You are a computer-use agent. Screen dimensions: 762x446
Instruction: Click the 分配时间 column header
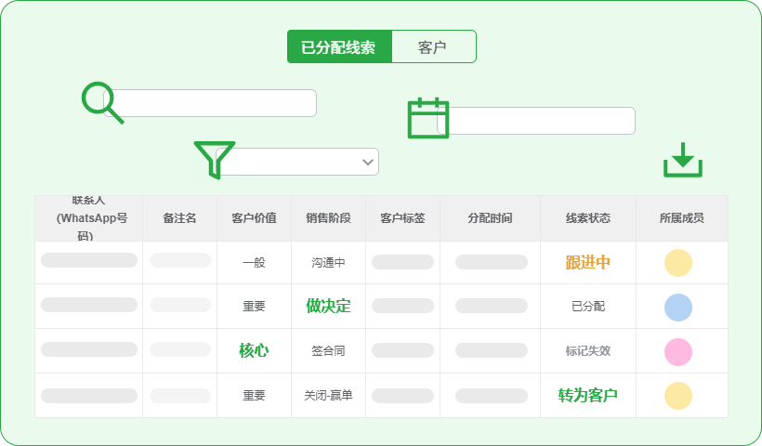coord(490,218)
